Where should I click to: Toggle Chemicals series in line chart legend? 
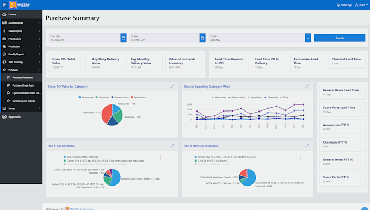pyautogui.click(x=271, y=97)
